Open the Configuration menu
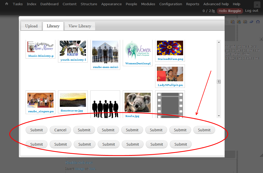The image size is (263, 173). pyautogui.click(x=171, y=4)
